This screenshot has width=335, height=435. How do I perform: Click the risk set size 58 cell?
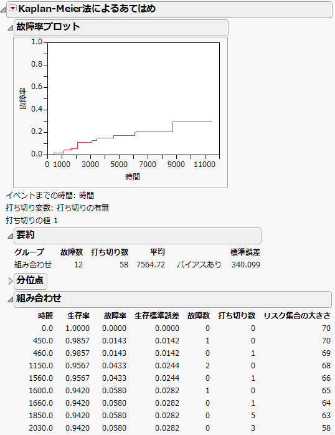(326, 428)
